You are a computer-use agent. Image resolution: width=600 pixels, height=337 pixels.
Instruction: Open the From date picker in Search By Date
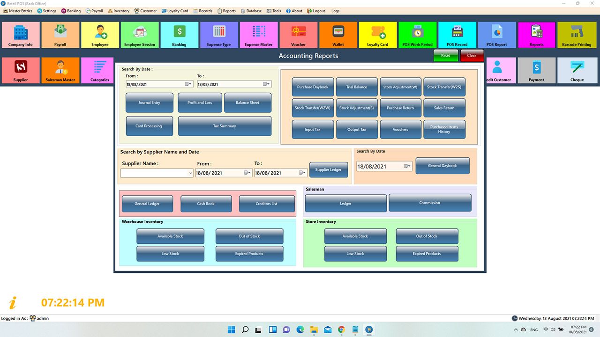pyautogui.click(x=188, y=84)
